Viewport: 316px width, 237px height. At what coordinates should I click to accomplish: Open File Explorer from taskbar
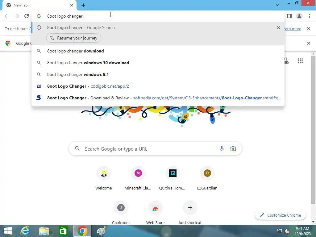click(x=44, y=231)
